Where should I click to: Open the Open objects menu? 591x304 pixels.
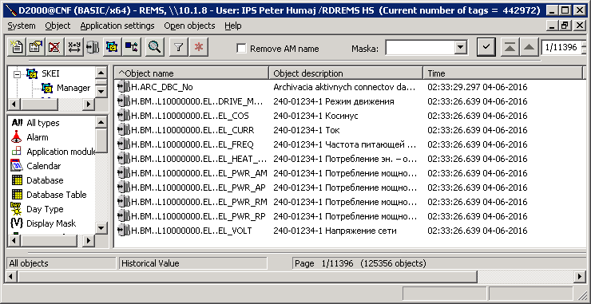pos(189,26)
